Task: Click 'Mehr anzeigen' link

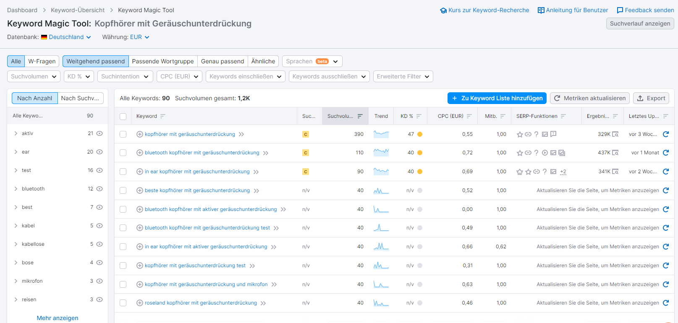Action: 58,318
